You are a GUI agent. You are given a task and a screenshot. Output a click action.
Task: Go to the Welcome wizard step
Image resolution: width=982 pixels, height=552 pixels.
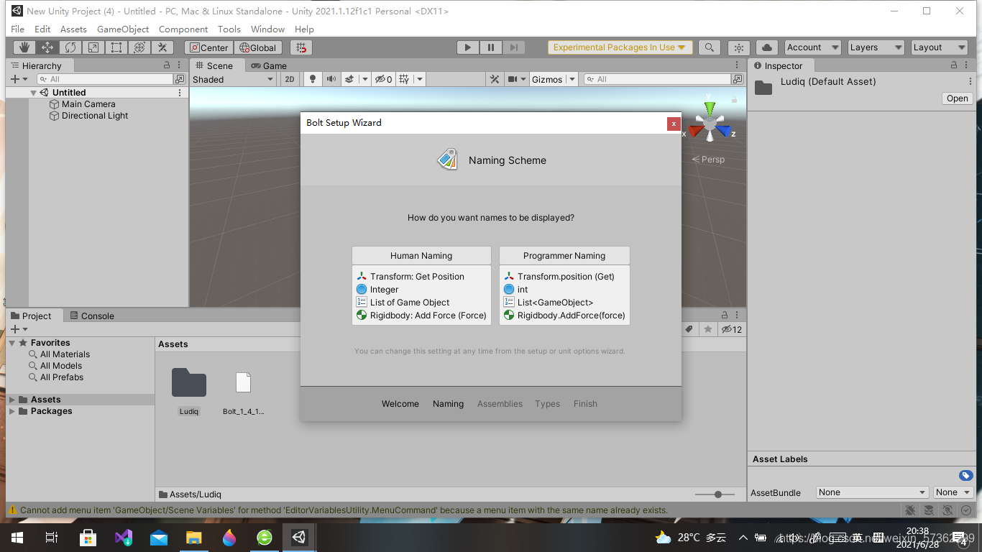coord(400,404)
